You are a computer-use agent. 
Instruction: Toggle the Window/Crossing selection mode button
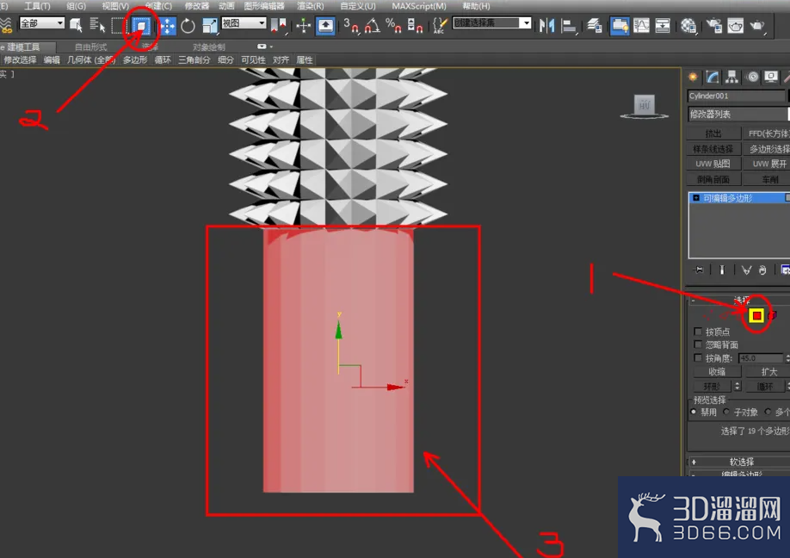pyautogui.click(x=142, y=25)
